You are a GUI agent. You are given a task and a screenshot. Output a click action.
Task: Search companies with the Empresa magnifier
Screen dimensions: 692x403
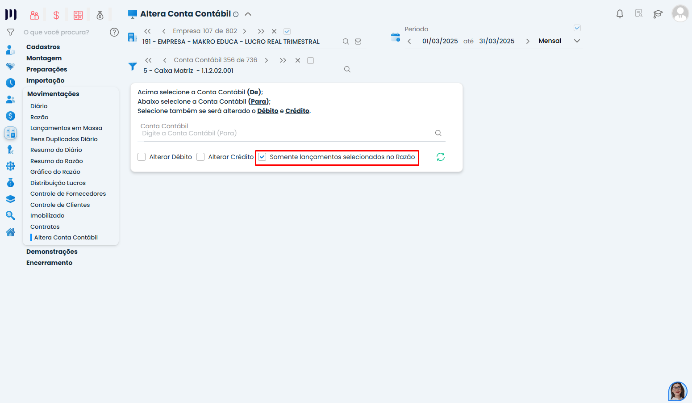point(346,42)
